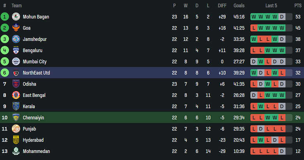Click the East Bengal crest
Viewport: 304px width, 160px height.
16,95
